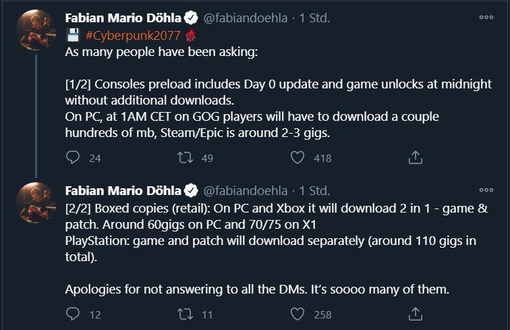The width and height of the screenshot is (510, 330).
Task: Open Fabian Mario Döhla name in second tweet
Action: click(x=123, y=190)
